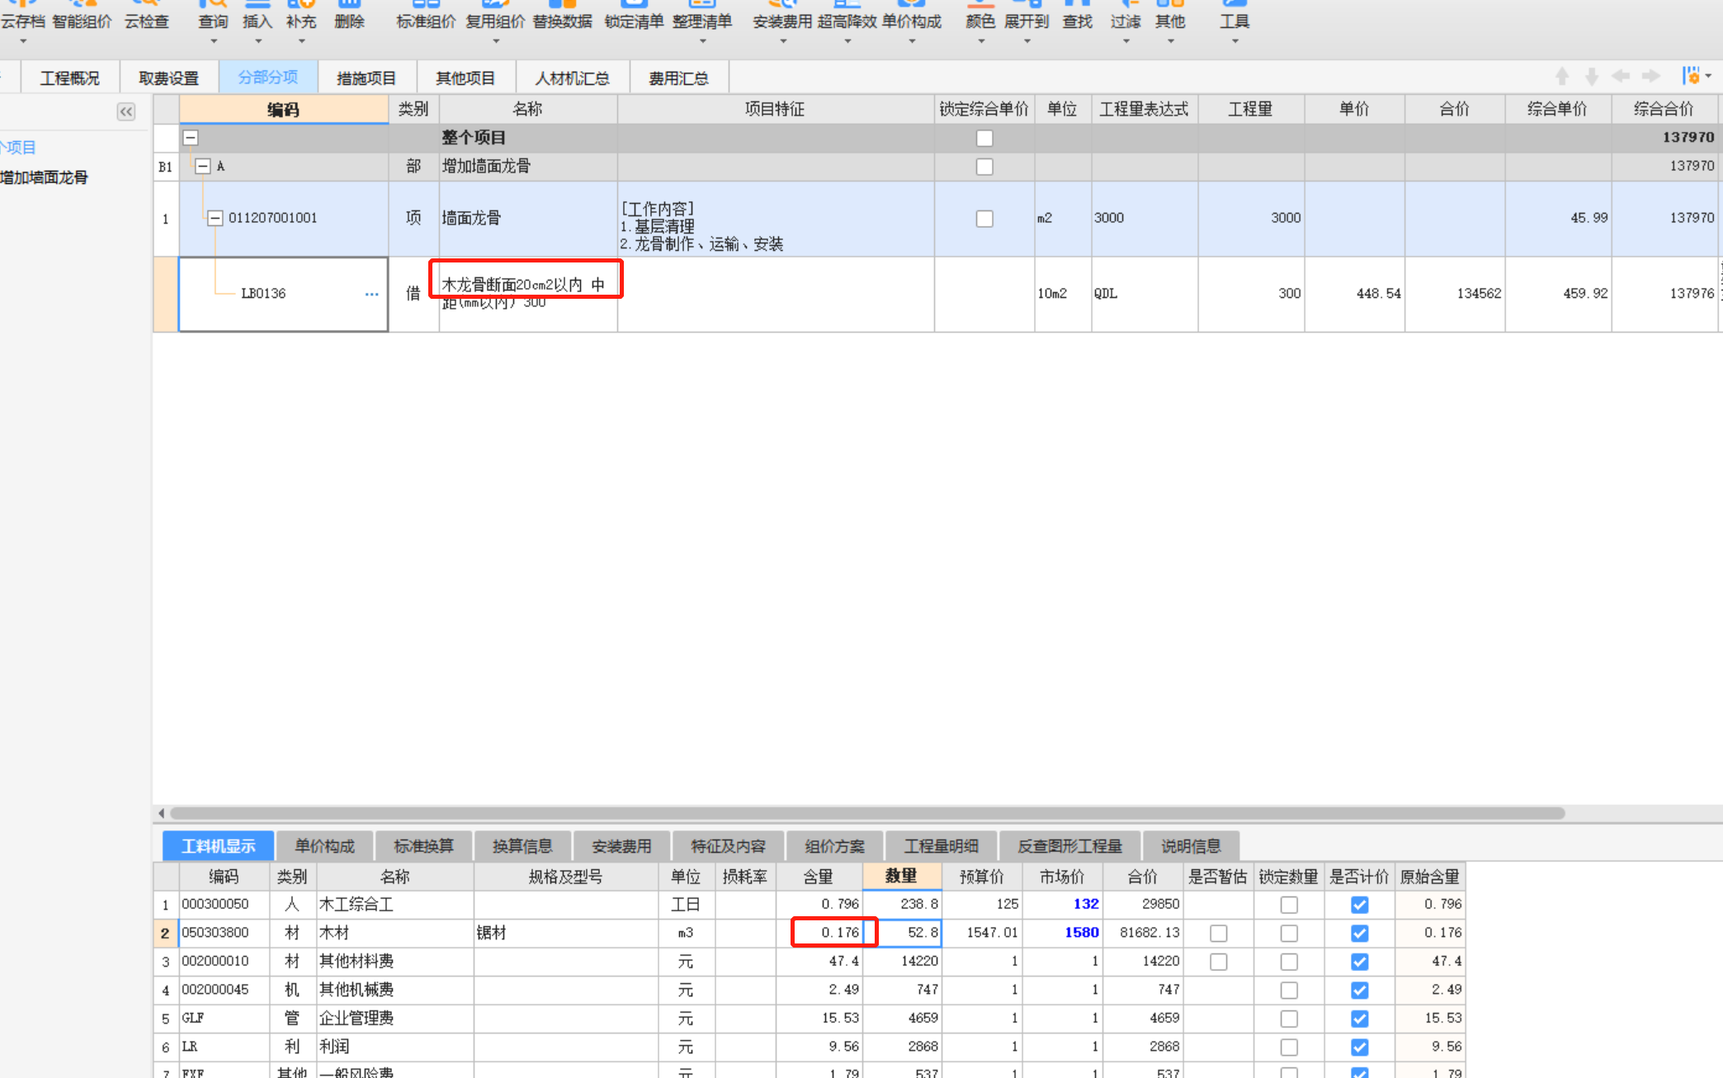
Task: Click the move up arrow icon
Action: coord(1561,77)
